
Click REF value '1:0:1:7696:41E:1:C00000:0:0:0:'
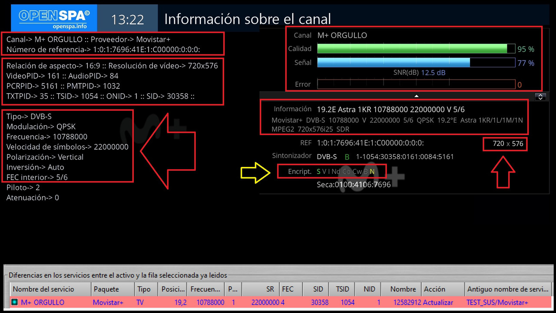click(x=371, y=143)
